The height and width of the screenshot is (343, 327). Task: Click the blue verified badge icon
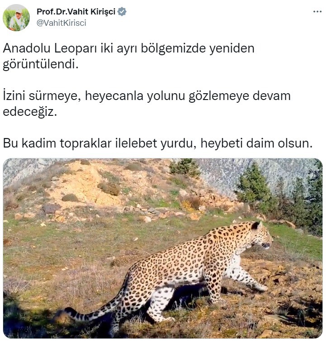click(x=122, y=12)
